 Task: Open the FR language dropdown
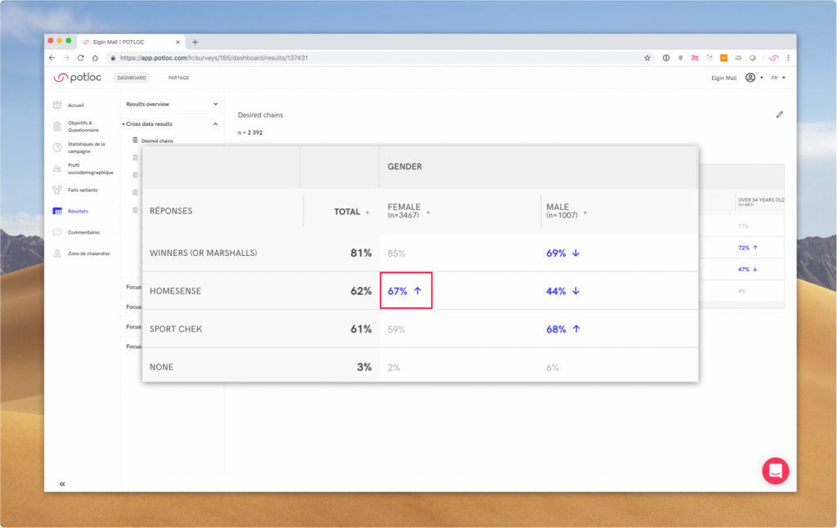(x=778, y=78)
